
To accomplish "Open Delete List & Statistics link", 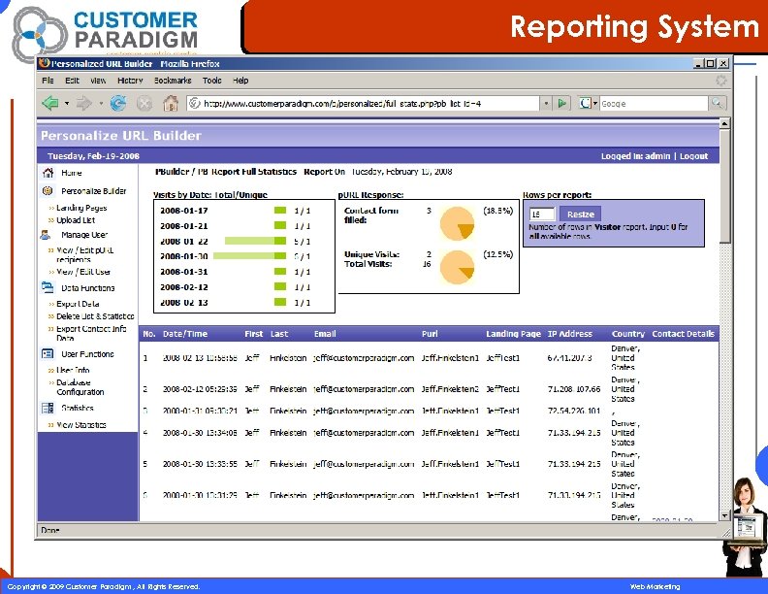I will pyautogui.click(x=95, y=316).
